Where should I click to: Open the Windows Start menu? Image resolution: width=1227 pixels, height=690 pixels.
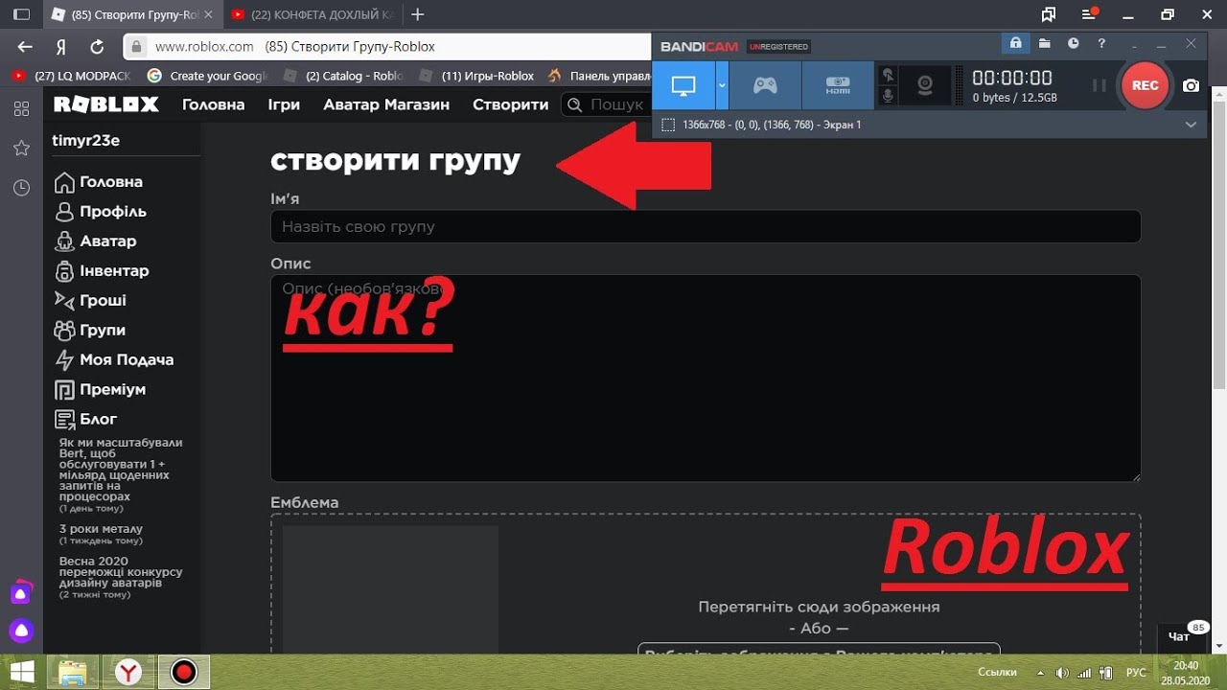coord(22,672)
